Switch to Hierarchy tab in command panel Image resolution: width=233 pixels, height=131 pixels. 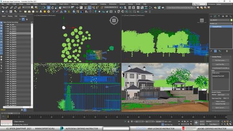point(219,16)
